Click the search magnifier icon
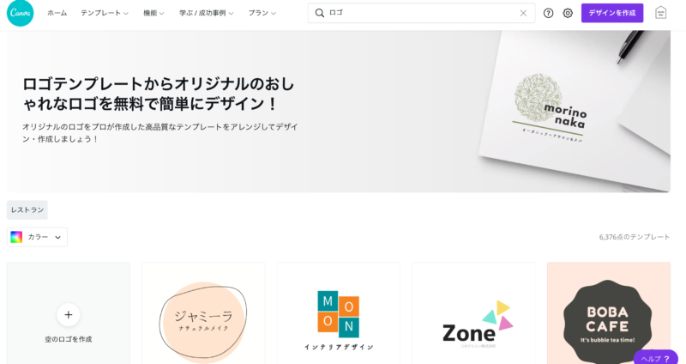686x364 pixels. point(320,13)
